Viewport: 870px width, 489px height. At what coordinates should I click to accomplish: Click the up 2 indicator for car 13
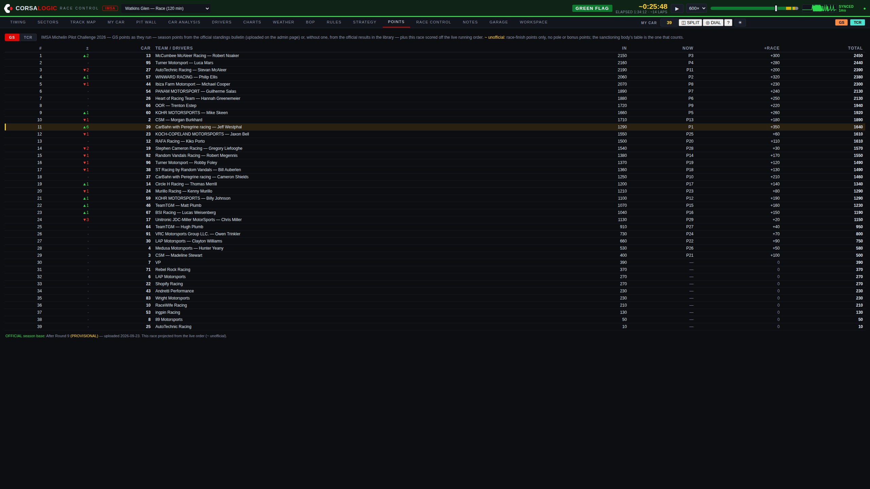coord(86,56)
